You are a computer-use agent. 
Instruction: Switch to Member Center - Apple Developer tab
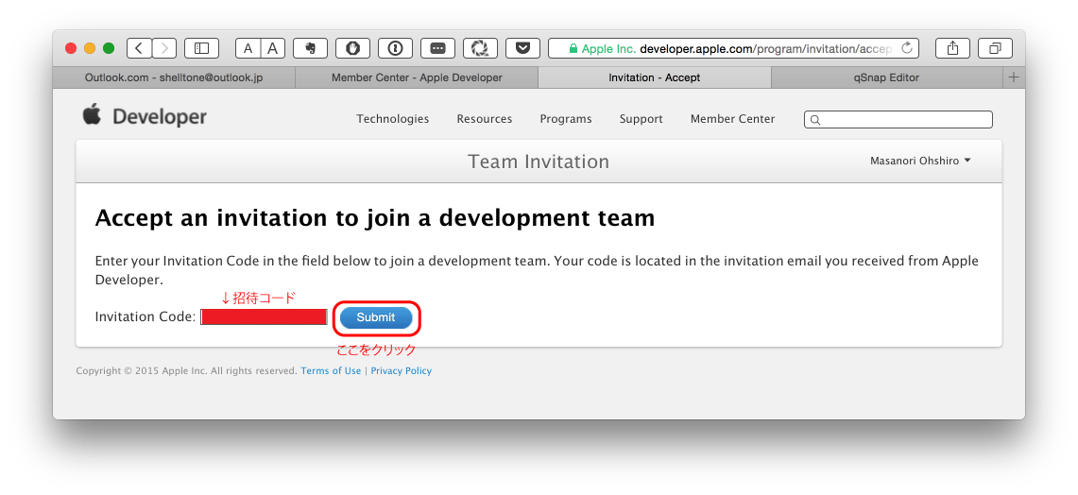(x=417, y=77)
